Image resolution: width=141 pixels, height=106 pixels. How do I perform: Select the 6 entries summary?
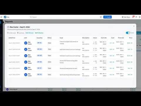point(21,33)
